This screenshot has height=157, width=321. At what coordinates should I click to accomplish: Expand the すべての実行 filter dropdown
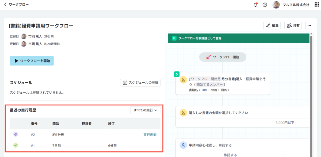145,110
